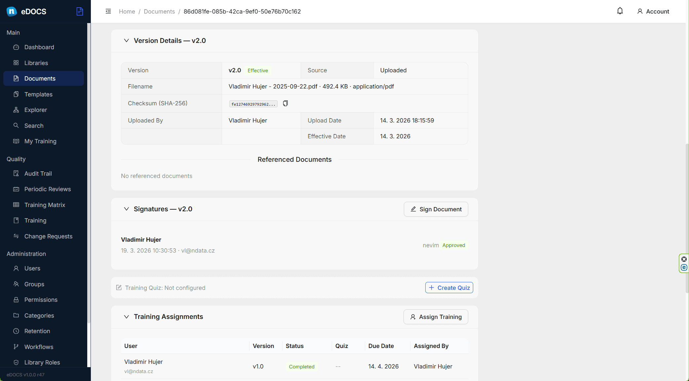Open the Account menu
689x381 pixels.
pos(653,11)
